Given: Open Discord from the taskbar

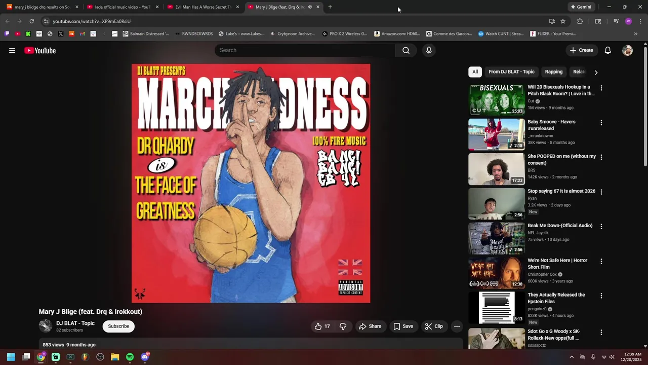Looking at the screenshot, I should [145, 357].
